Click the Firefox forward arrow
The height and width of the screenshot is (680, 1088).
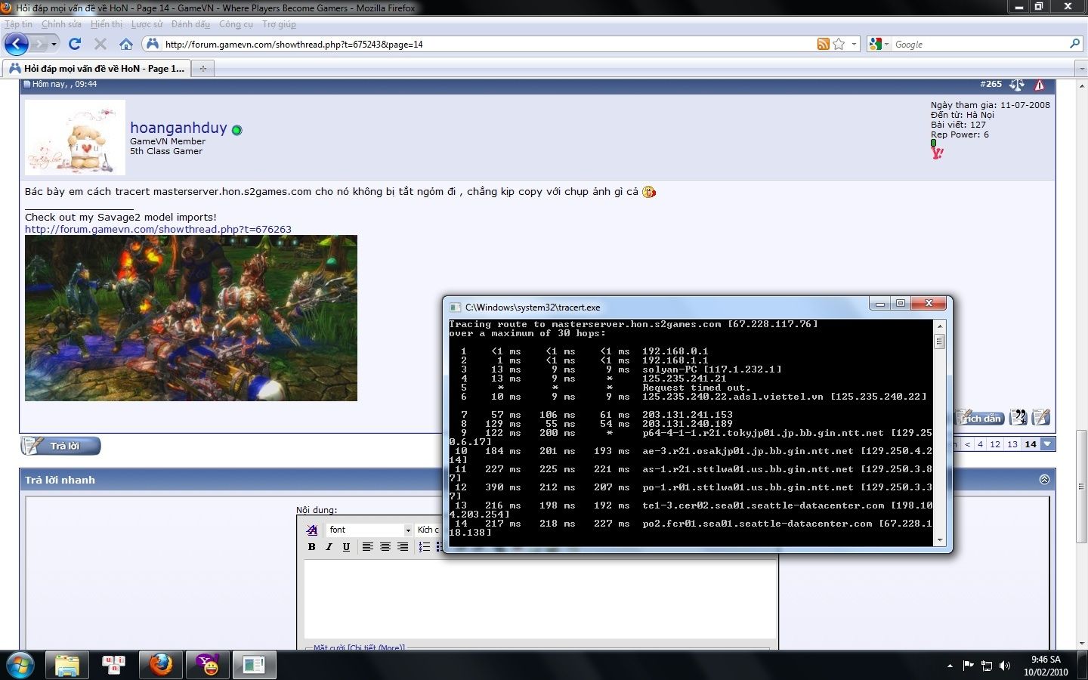[x=39, y=44]
